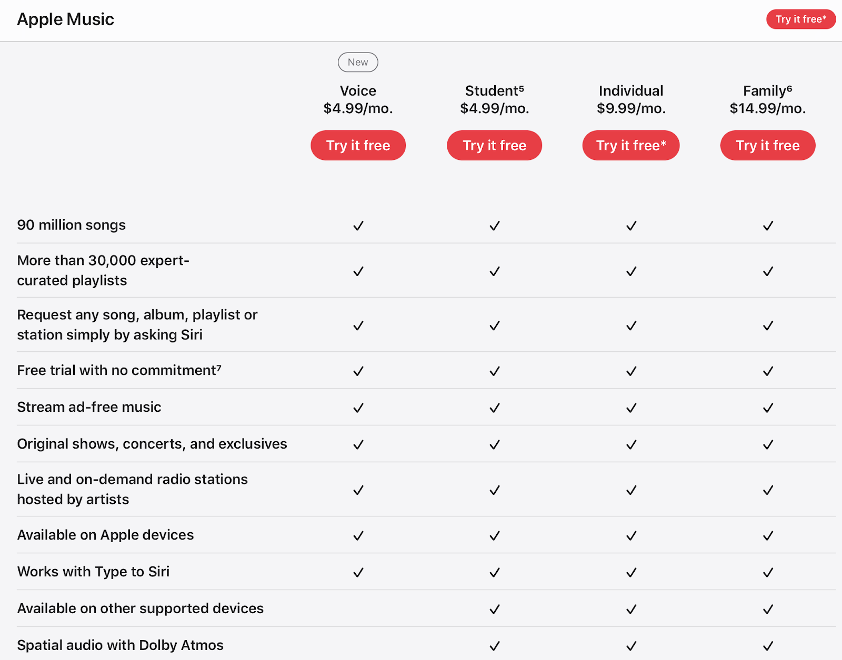Screen dimensions: 842x660
Task: Click Voice checkmark for radio stations row
Action: click(x=358, y=490)
